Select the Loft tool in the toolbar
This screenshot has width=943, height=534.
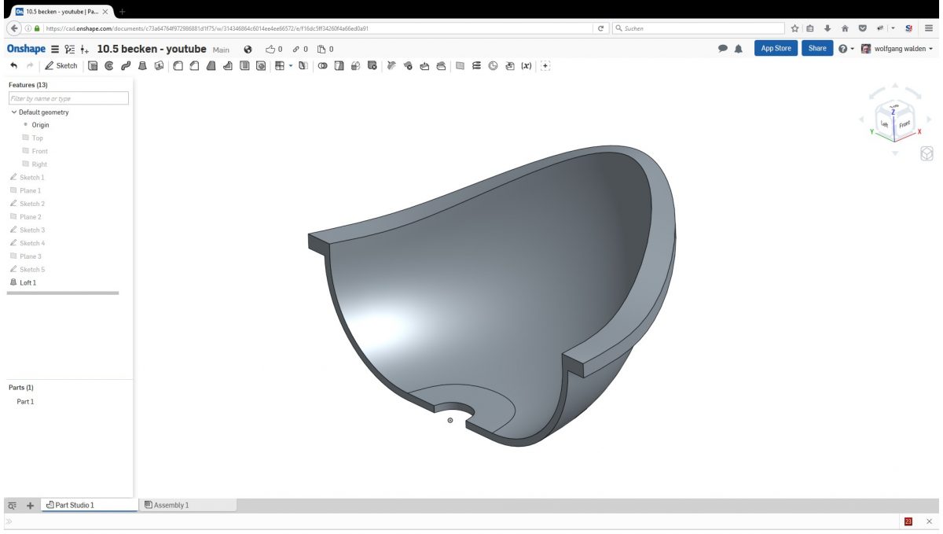pyautogui.click(x=141, y=66)
